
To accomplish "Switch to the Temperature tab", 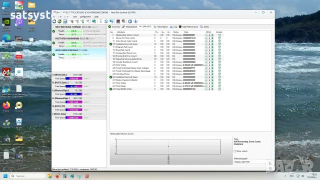I will [x=129, y=26].
